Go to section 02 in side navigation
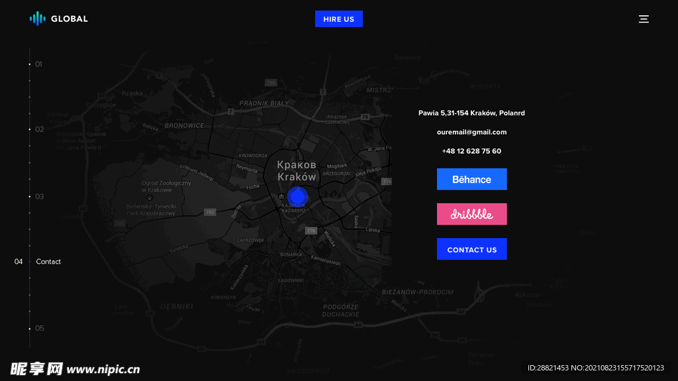This screenshot has width=678, height=381. [x=39, y=129]
